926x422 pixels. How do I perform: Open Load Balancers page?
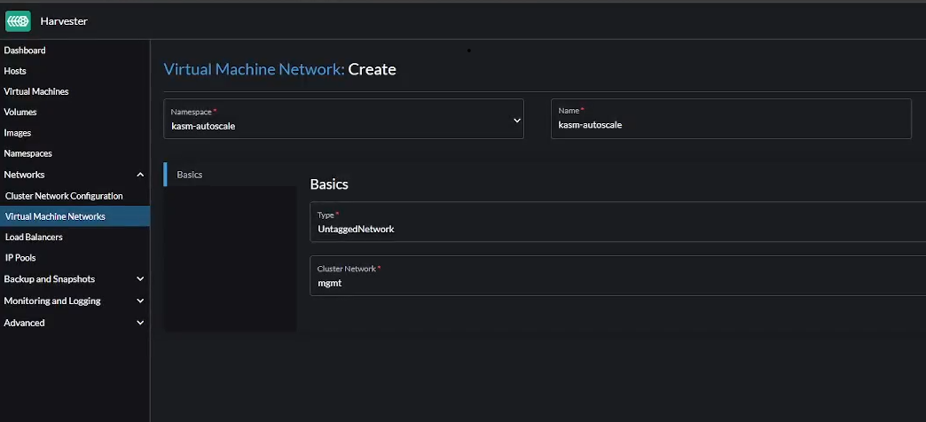coord(34,238)
